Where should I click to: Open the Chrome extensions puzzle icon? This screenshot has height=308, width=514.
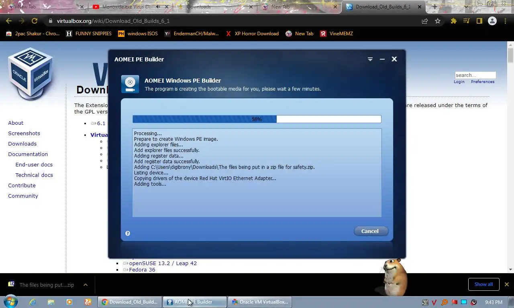454,21
